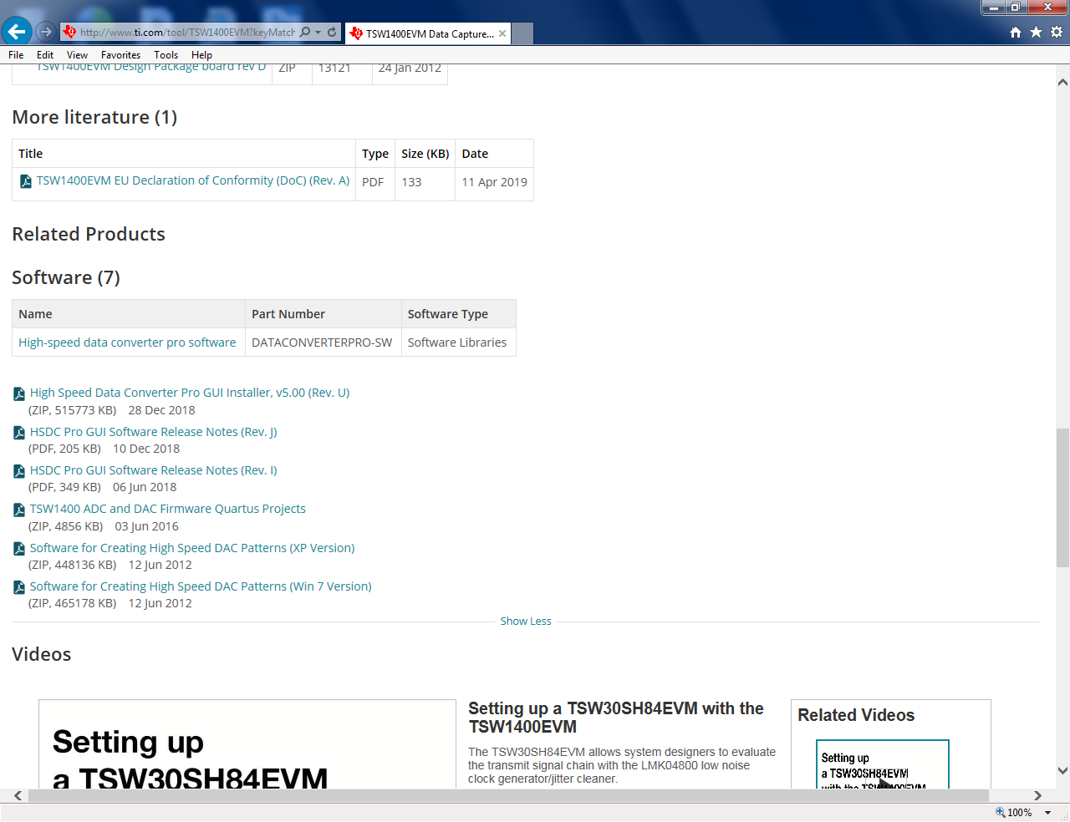This screenshot has height=822, width=1070.
Task: Click the PDF icon beside EU Declaration of Conformity
Action: [26, 181]
